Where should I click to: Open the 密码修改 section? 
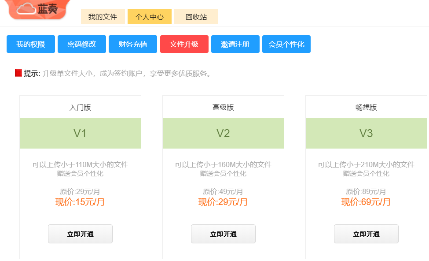(x=82, y=44)
